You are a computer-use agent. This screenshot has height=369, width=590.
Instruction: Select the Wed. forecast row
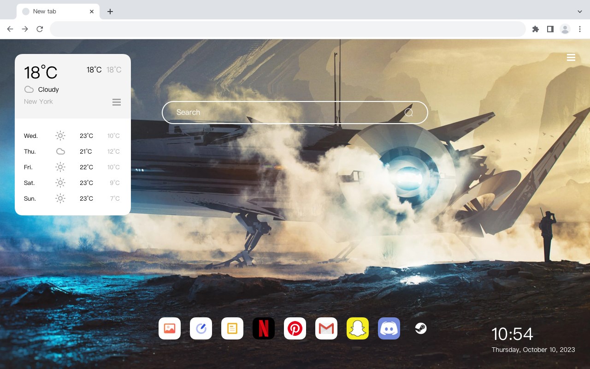pyautogui.click(x=72, y=136)
